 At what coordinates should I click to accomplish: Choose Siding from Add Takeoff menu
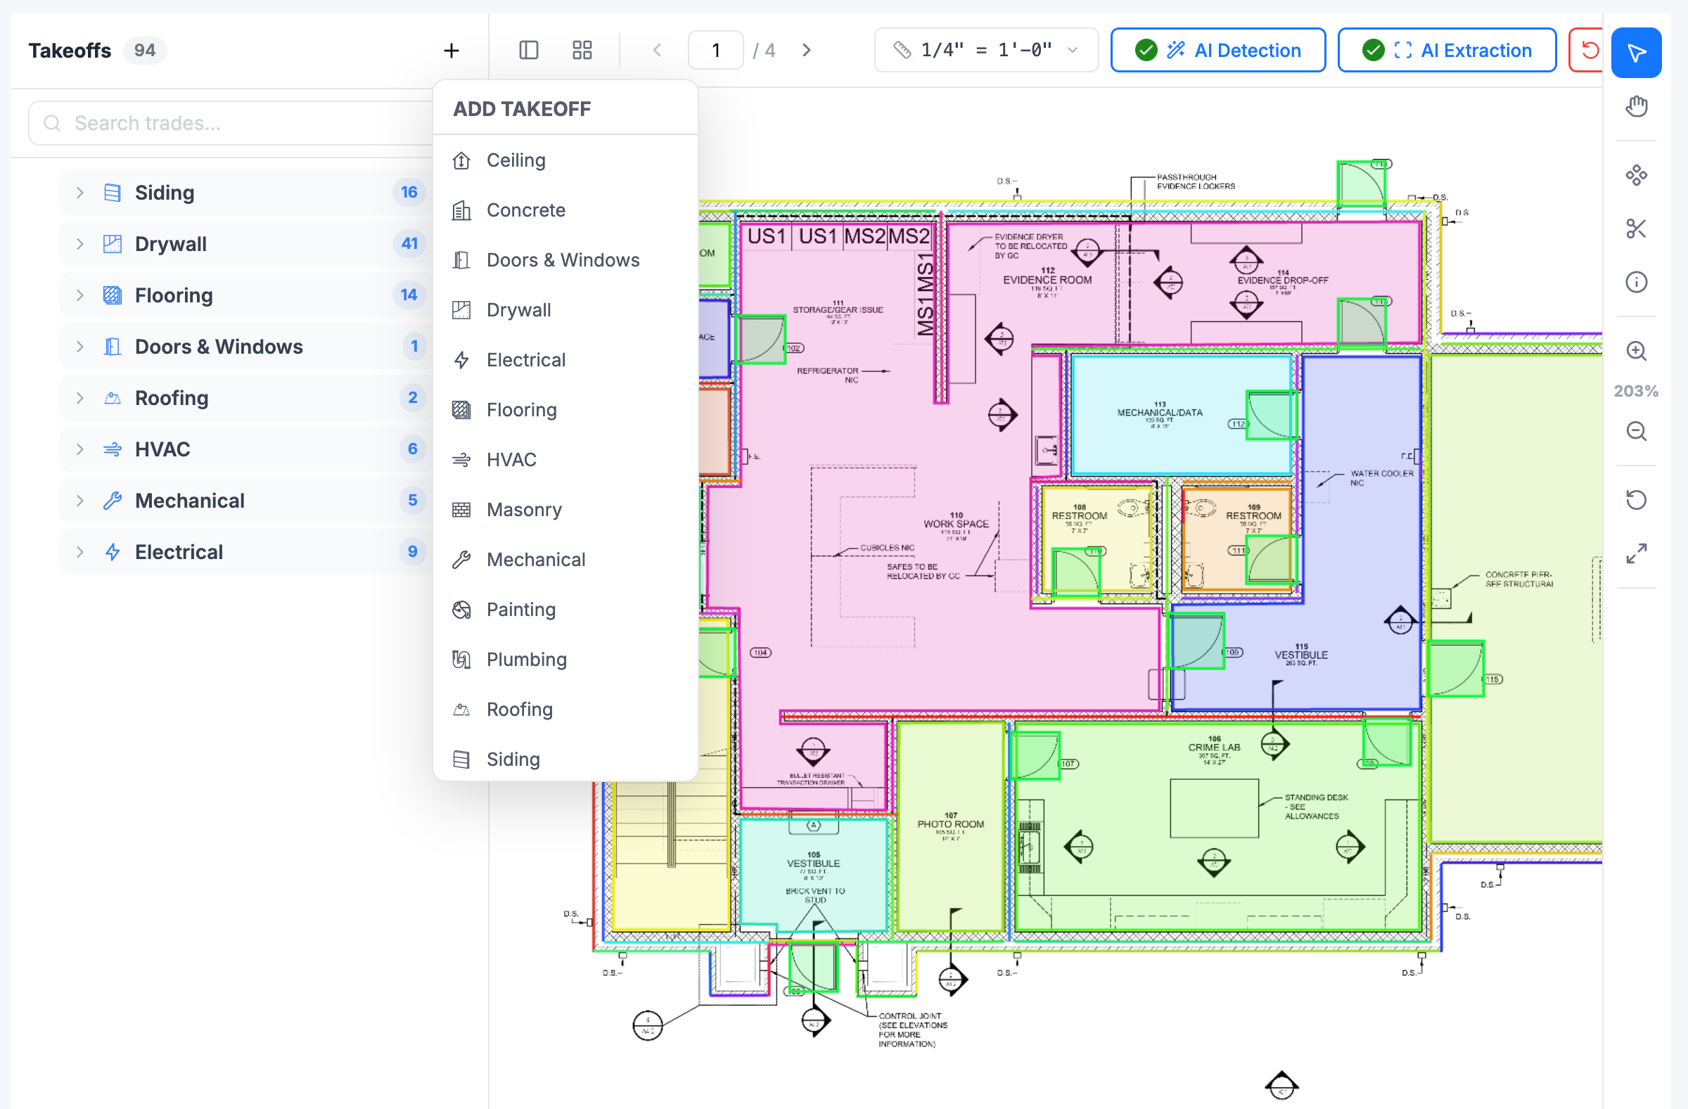point(565,759)
